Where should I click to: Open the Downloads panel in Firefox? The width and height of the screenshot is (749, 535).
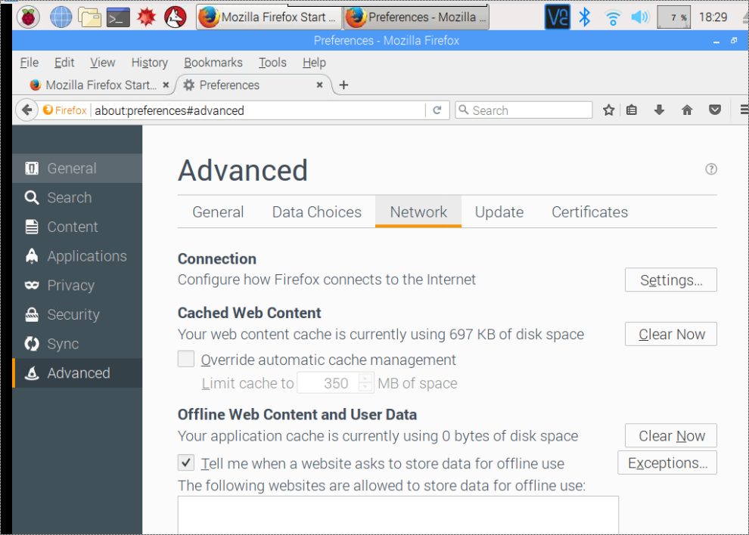(658, 110)
